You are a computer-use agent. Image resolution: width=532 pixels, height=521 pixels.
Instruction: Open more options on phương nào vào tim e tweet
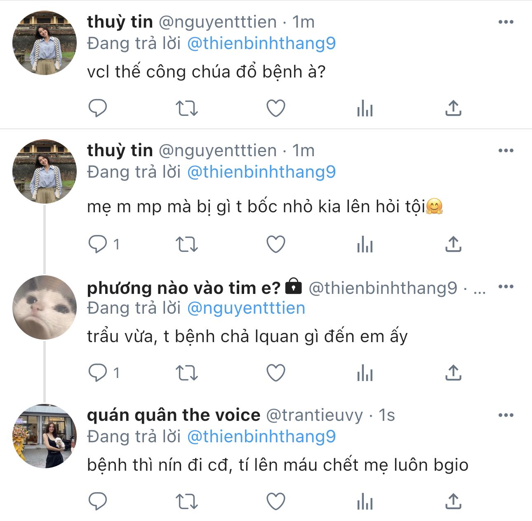506,287
